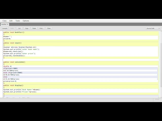Click line "price=price-d;"
The width and height of the screenshot is (162, 121).
[x=10, y=81]
